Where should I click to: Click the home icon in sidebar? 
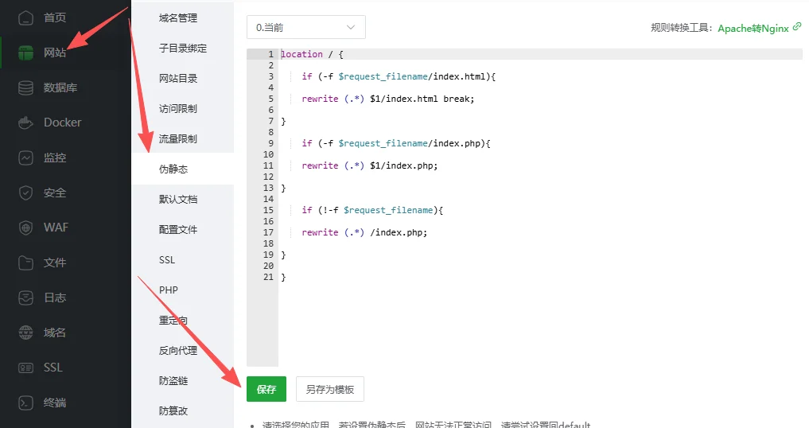(26, 18)
